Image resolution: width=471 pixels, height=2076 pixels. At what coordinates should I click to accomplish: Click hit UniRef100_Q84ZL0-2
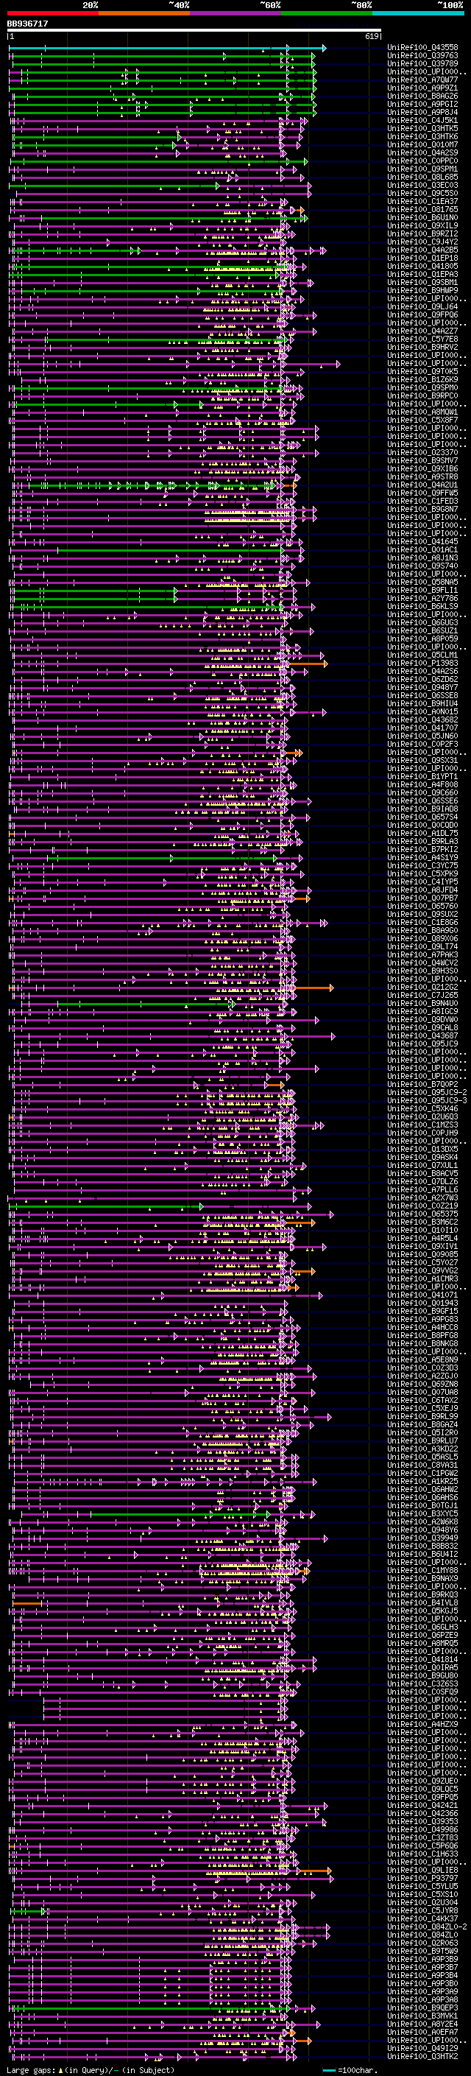[x=428, y=1927]
